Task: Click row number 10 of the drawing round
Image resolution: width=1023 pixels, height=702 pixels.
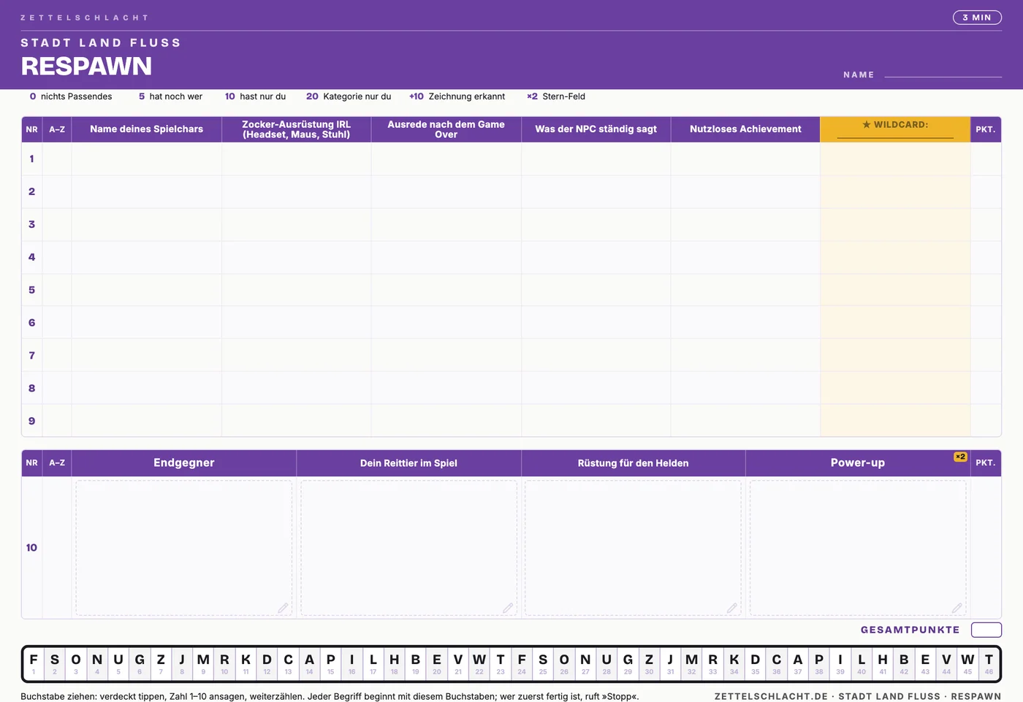Action: [31, 548]
